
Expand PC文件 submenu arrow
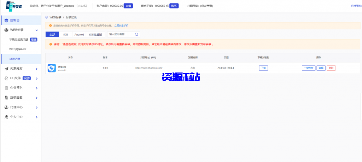[37, 79]
